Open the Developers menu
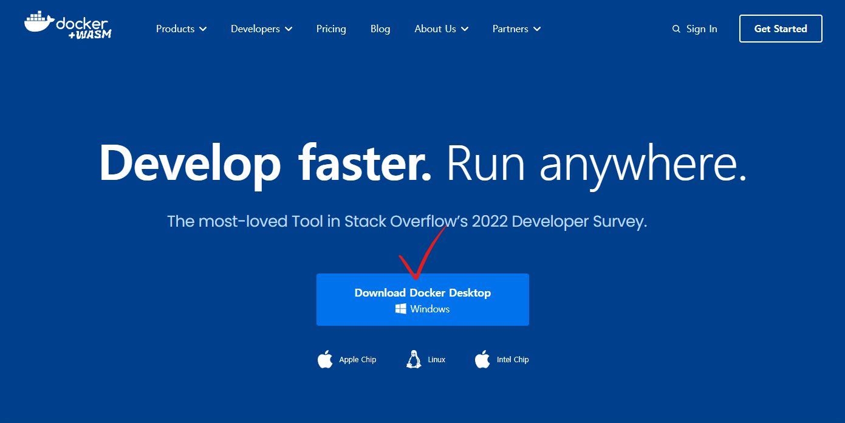Screen dimensions: 845x423 pos(262,29)
